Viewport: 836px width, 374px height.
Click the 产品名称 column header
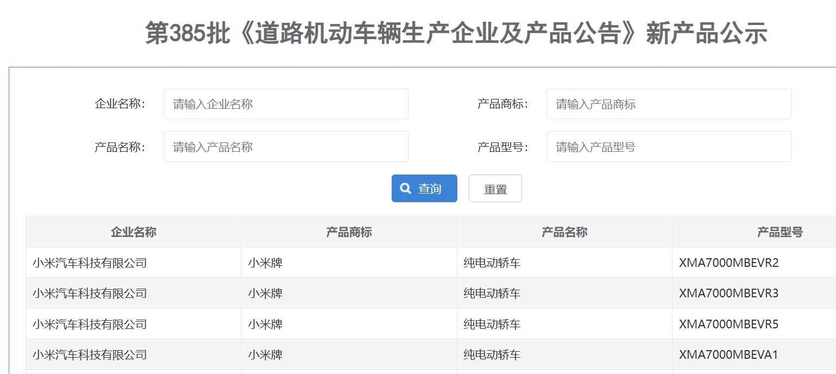click(564, 232)
